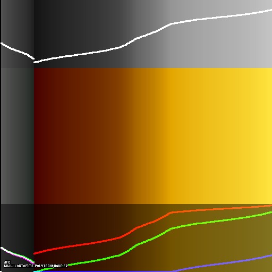This screenshot has height=272, width=272.
Task: Pick the dark maroon color at the left of the central band
Action: pos(41,136)
